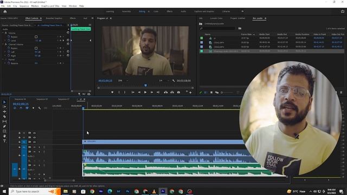Play the sequence in the Program monitor
The height and width of the screenshot is (195, 347).
(145, 92)
